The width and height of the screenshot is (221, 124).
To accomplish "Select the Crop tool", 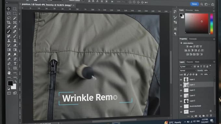I will [x=8, y=22].
